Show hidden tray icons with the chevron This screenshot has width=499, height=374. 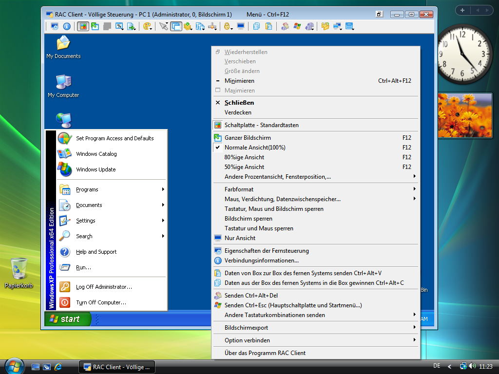pos(449,366)
